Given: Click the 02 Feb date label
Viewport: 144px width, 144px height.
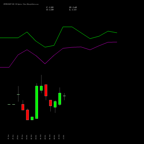Looking at the screenshot, I should [x=31, y=137].
